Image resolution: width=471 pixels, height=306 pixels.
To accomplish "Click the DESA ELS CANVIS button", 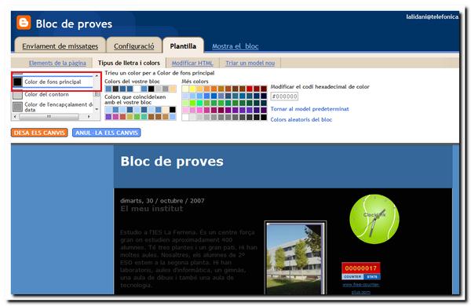I will pos(39,133).
